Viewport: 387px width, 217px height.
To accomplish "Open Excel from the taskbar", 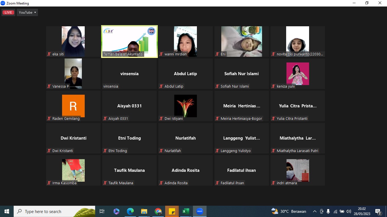I will coord(186,211).
